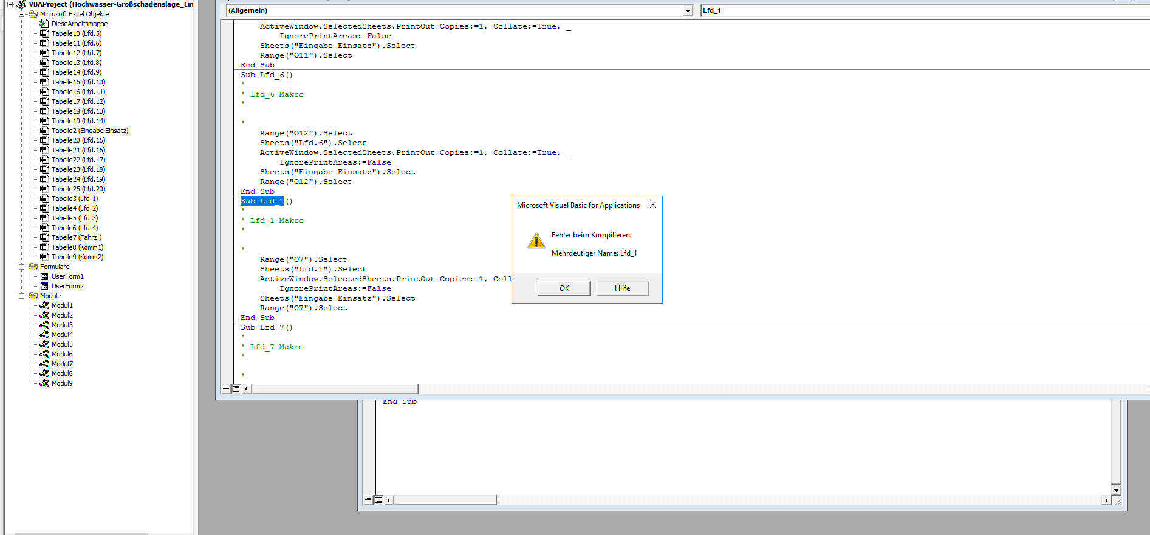Select Modul3 in the project tree
The height and width of the screenshot is (535, 1150).
(61, 325)
